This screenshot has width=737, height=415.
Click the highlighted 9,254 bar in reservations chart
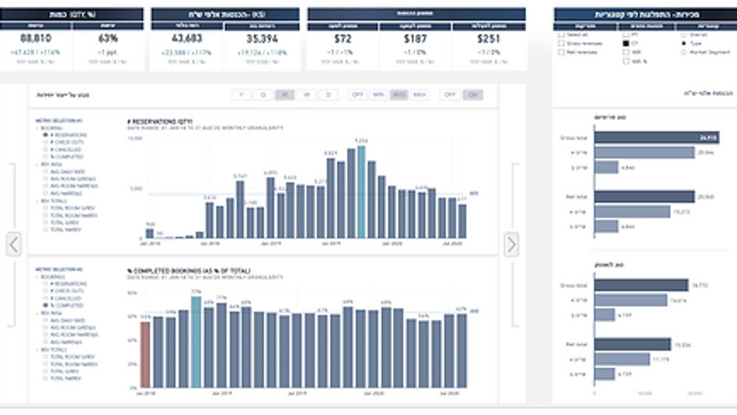coord(361,192)
